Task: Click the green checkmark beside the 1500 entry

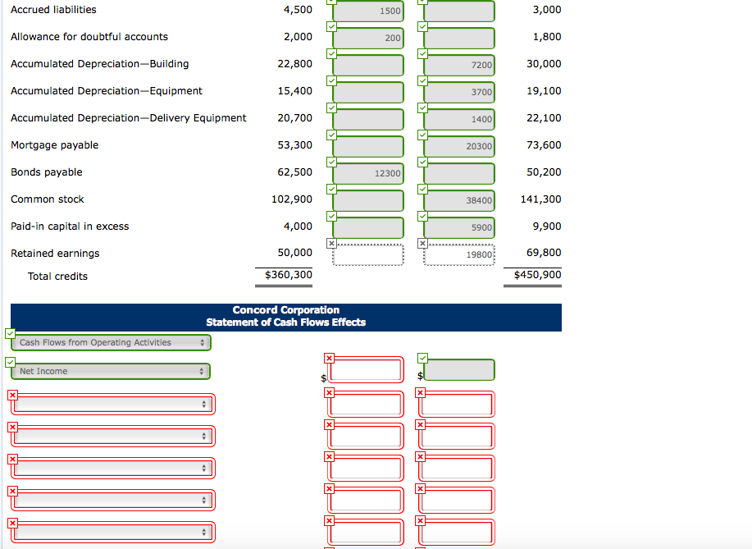Action: 331,4
